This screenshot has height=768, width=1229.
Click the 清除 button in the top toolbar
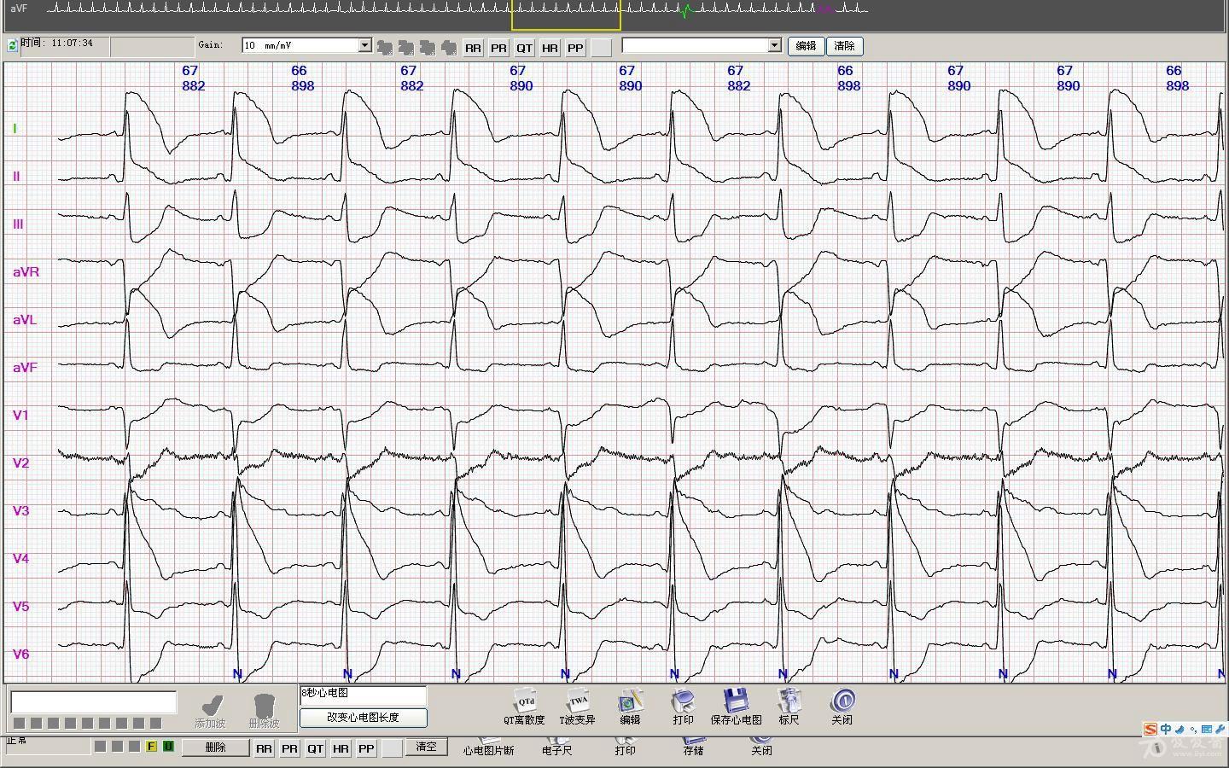pos(844,46)
